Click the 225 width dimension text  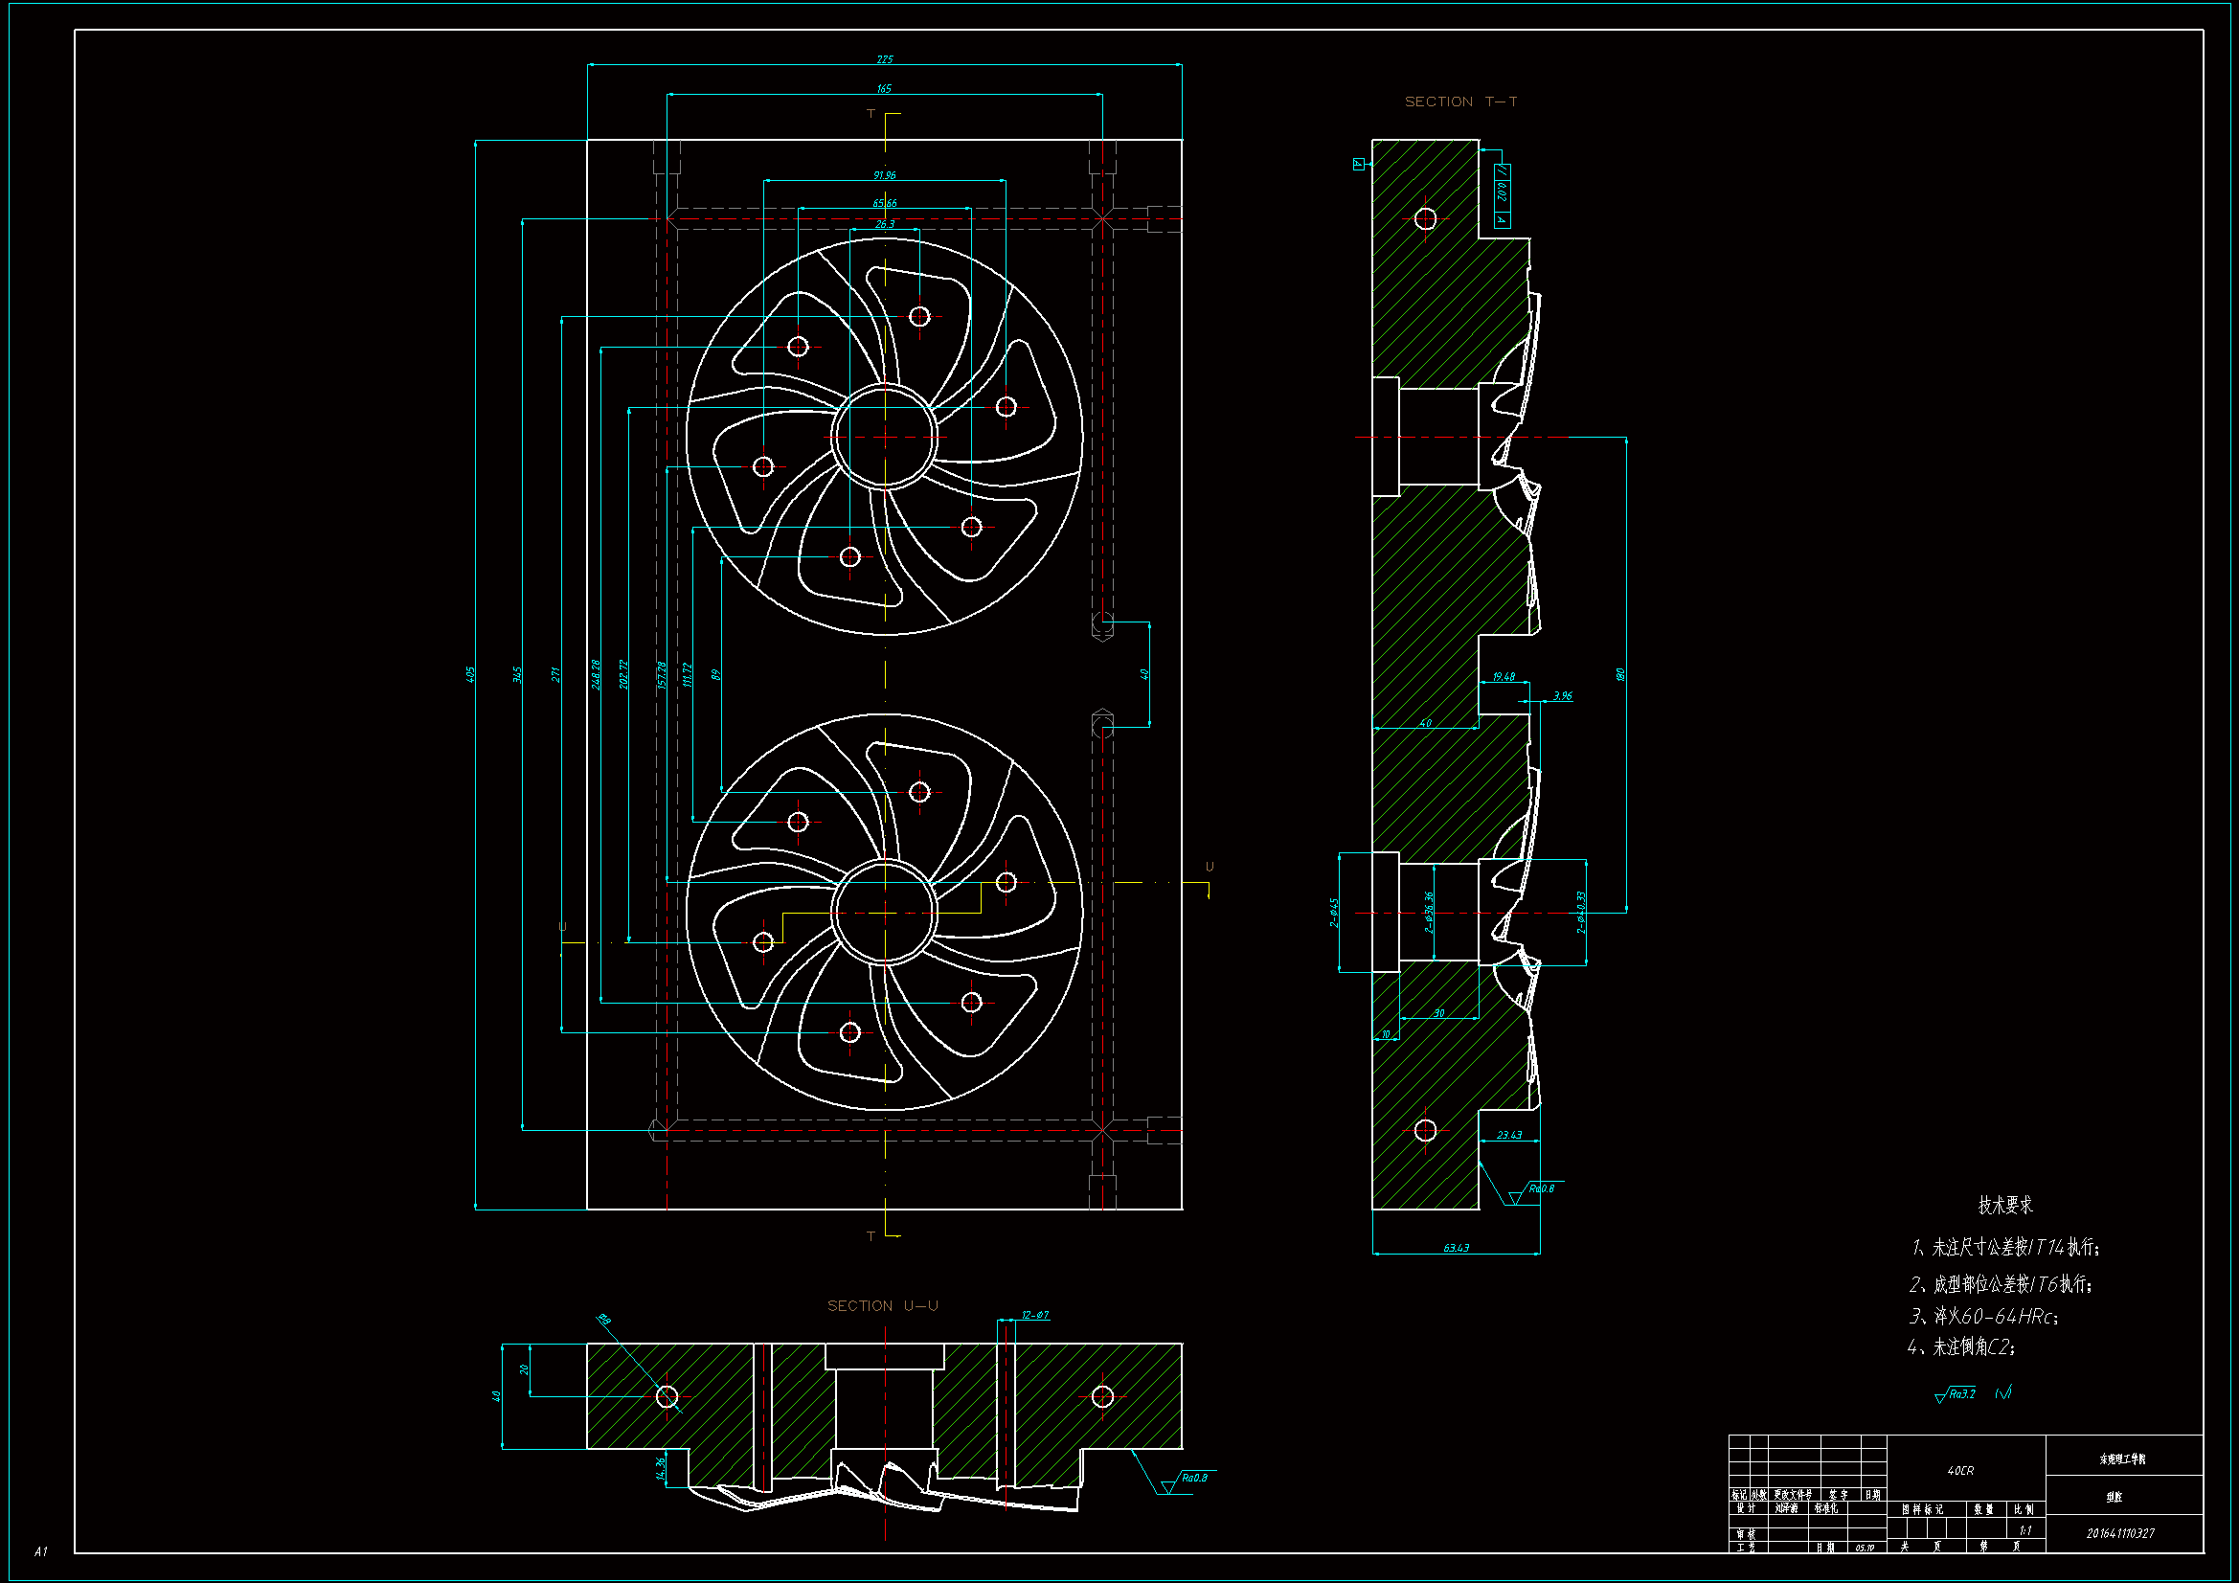coord(885,59)
